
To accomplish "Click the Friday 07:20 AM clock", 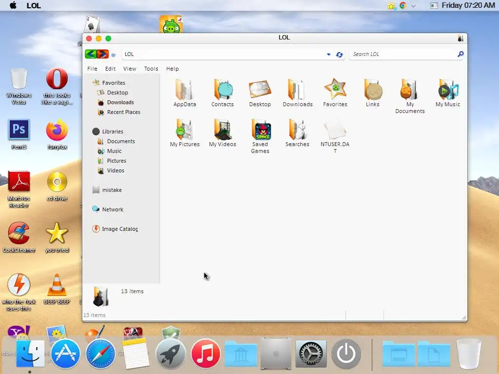I will click(x=468, y=5).
